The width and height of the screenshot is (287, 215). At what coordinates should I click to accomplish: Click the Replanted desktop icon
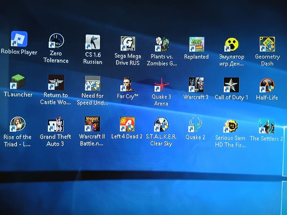pos(196,45)
